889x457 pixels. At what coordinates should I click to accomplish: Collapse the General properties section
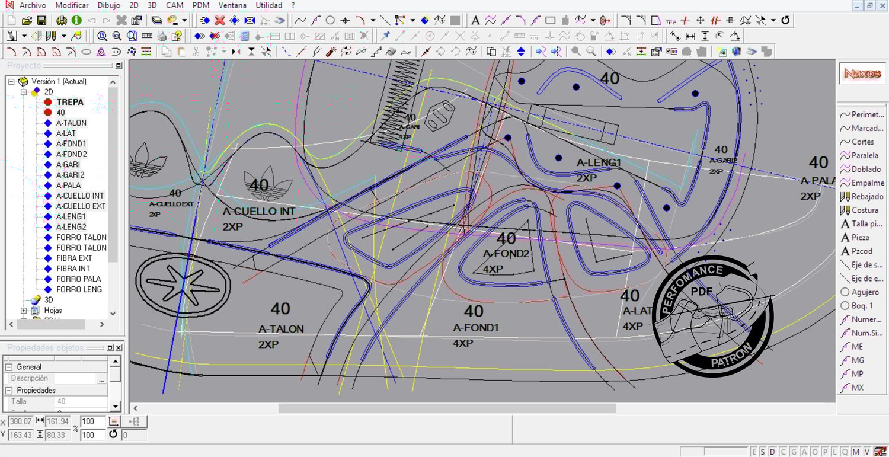(x=9, y=367)
